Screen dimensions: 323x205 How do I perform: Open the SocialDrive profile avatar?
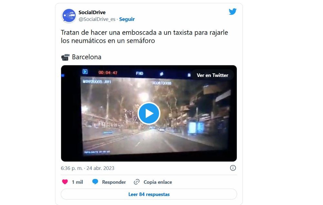tap(69, 15)
